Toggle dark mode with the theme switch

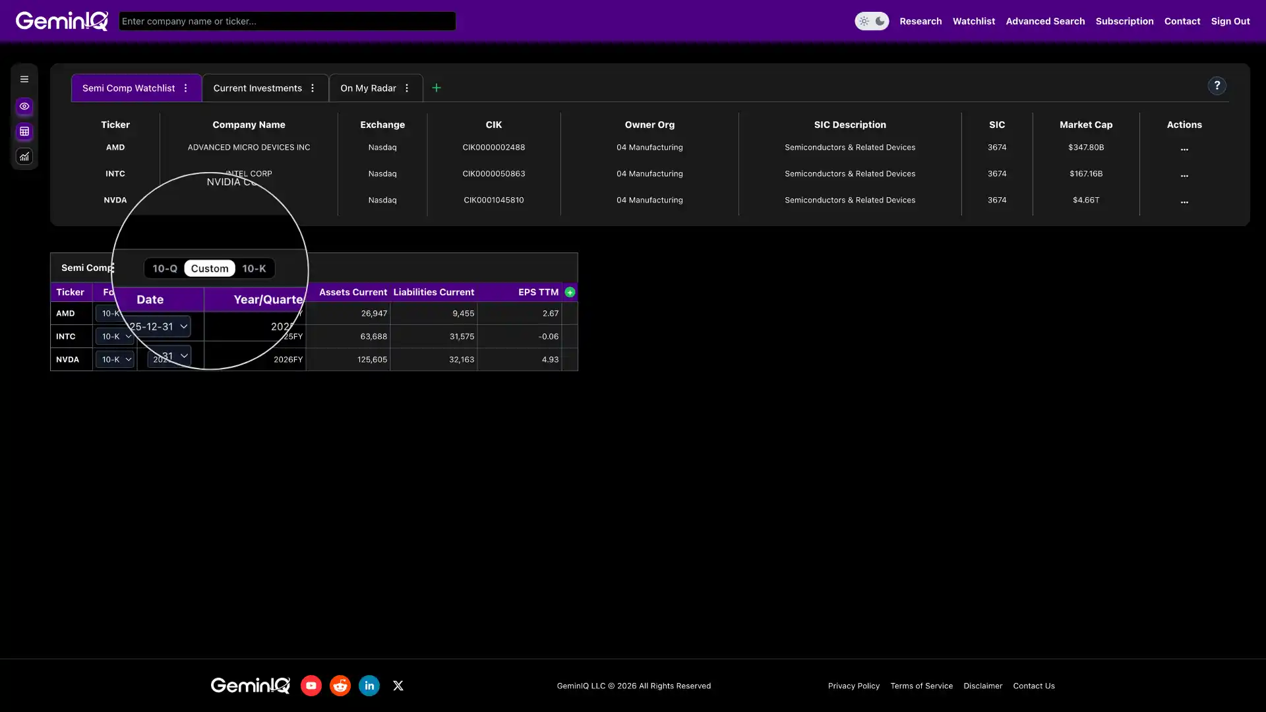point(872,20)
